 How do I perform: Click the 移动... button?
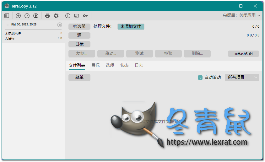111,54
